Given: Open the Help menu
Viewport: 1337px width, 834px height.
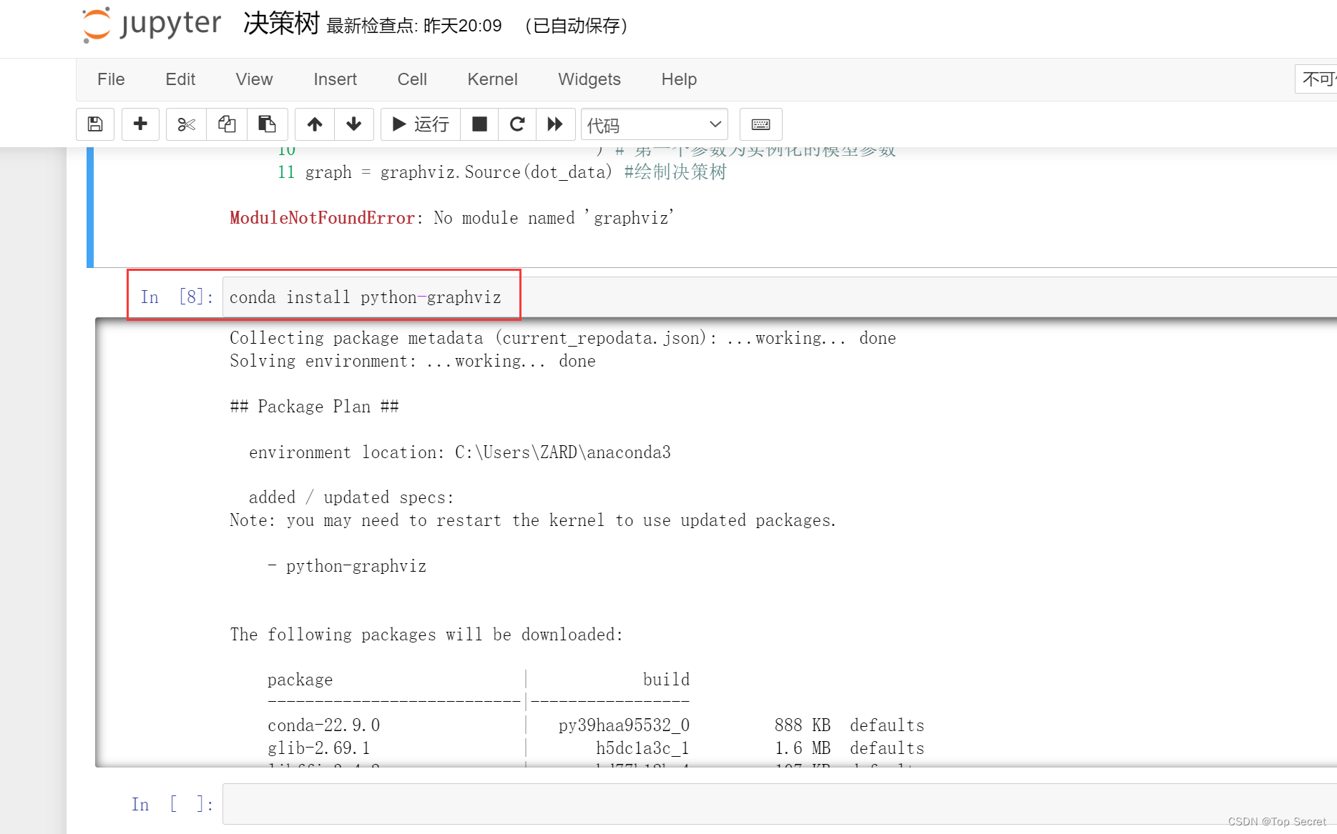Looking at the screenshot, I should (x=678, y=79).
